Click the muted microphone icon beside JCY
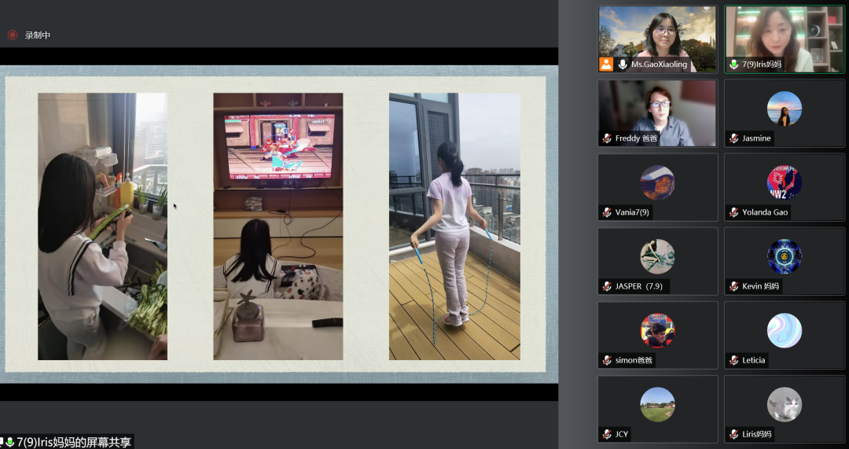Image resolution: width=849 pixels, height=449 pixels. coord(607,434)
